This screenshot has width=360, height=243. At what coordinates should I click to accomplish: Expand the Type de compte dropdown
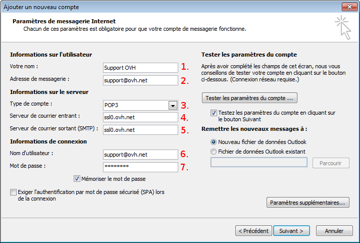(x=173, y=106)
